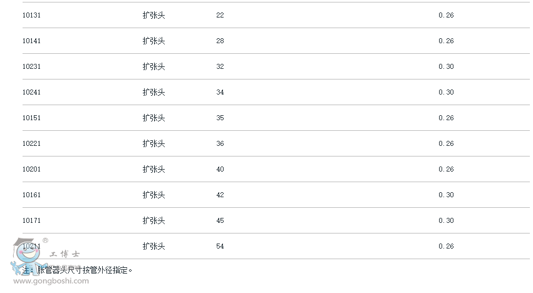533x293 pixels.
Task: Click 扩张头 in the 10131 row
Action: point(153,15)
